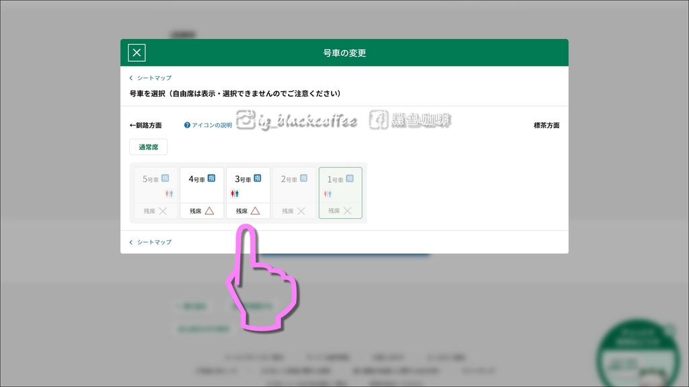Click the 号車の変更 header bar

click(x=344, y=52)
